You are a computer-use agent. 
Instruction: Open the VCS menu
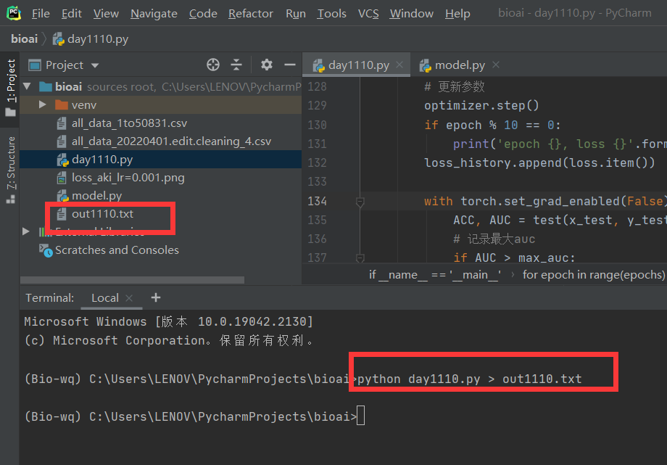point(368,14)
